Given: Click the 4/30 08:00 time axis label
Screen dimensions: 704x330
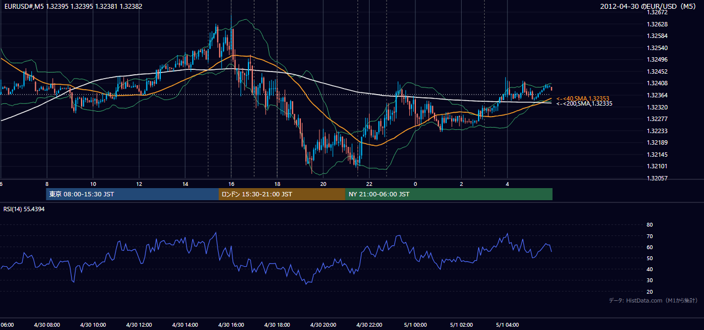Looking at the screenshot, I should [x=47, y=324].
